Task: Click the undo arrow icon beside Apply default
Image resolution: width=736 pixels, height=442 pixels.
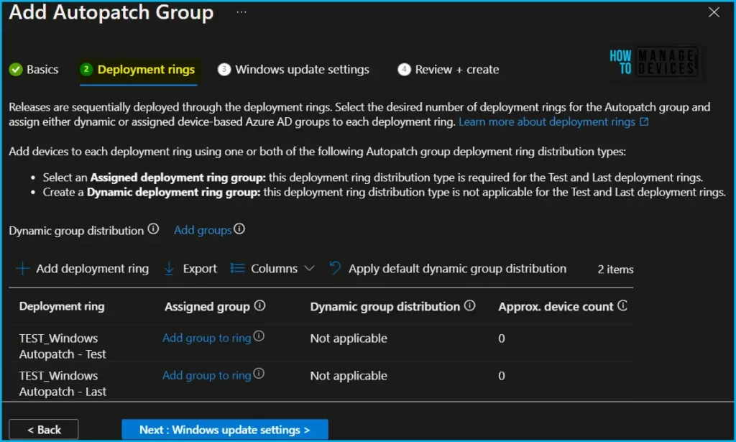Action: click(x=335, y=268)
